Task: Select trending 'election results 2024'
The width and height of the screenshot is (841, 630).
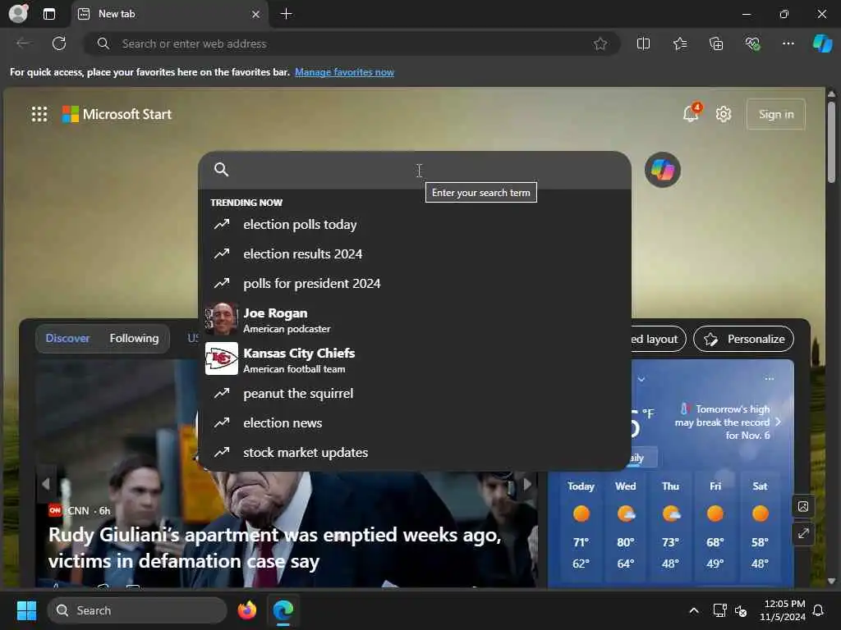Action: point(414,254)
